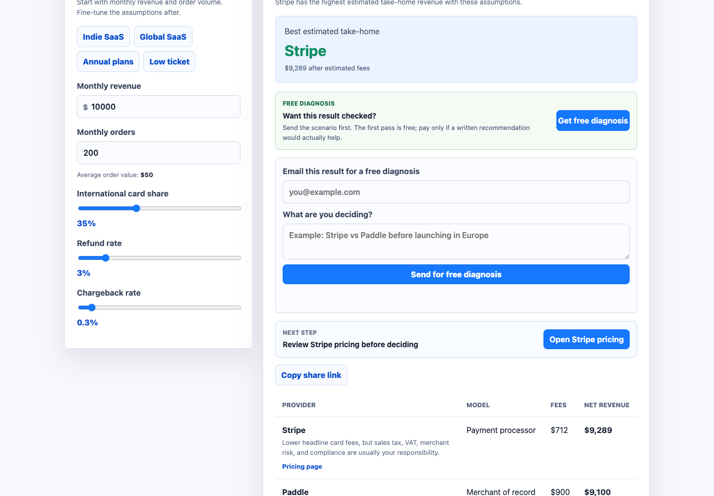Click Stripe's $9,289 net revenue cell

(x=598, y=430)
